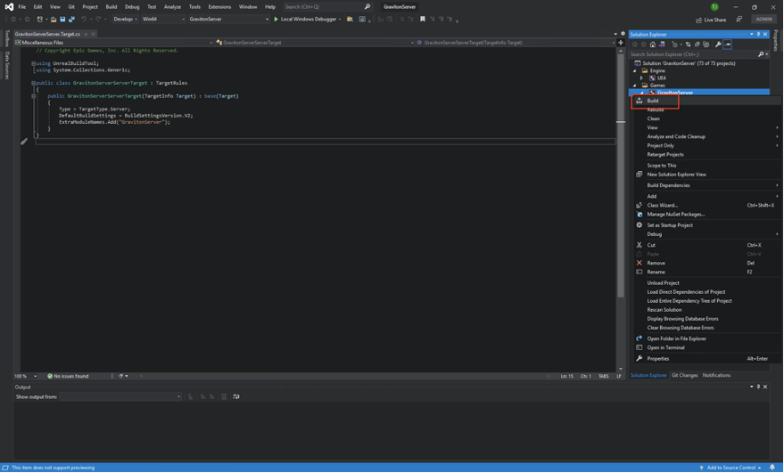Open the GravitonServer startup project dropdown
The height and width of the screenshot is (473, 784).
point(228,19)
